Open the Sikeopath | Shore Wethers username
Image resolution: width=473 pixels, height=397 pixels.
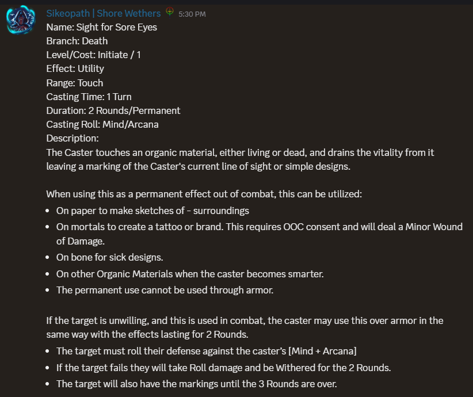pos(104,13)
